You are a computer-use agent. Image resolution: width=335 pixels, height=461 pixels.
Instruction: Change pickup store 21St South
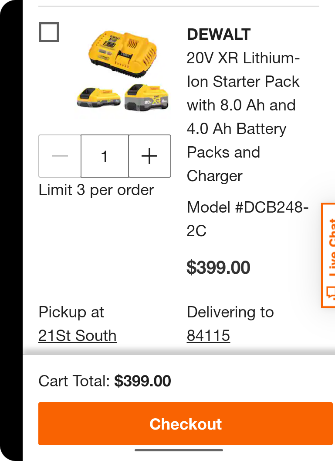coord(78,336)
